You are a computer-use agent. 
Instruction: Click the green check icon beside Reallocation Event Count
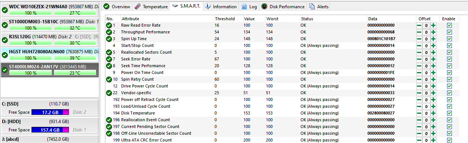point(109,120)
